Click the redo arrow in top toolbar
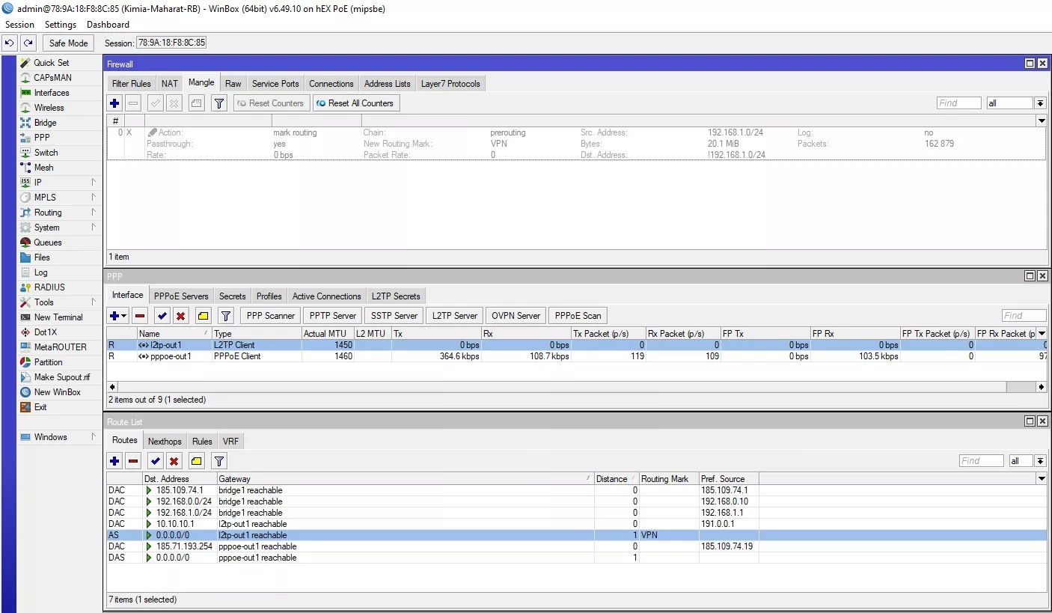 (28, 43)
